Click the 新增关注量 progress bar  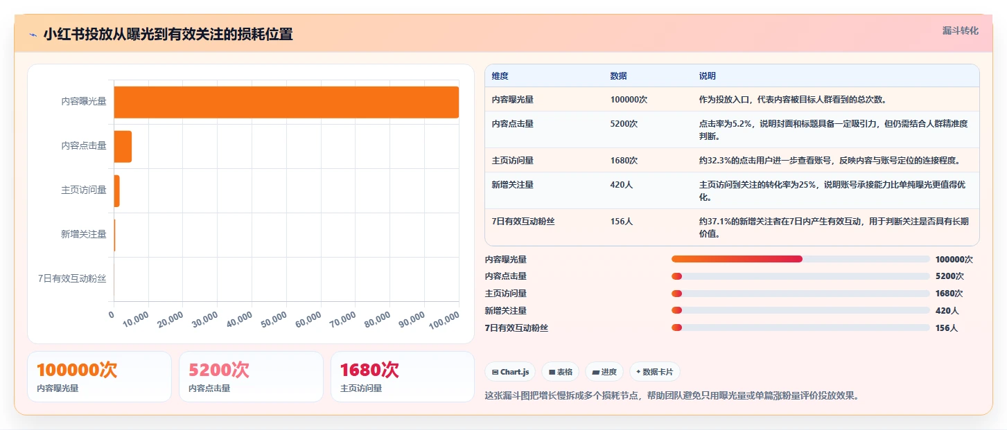tap(800, 310)
